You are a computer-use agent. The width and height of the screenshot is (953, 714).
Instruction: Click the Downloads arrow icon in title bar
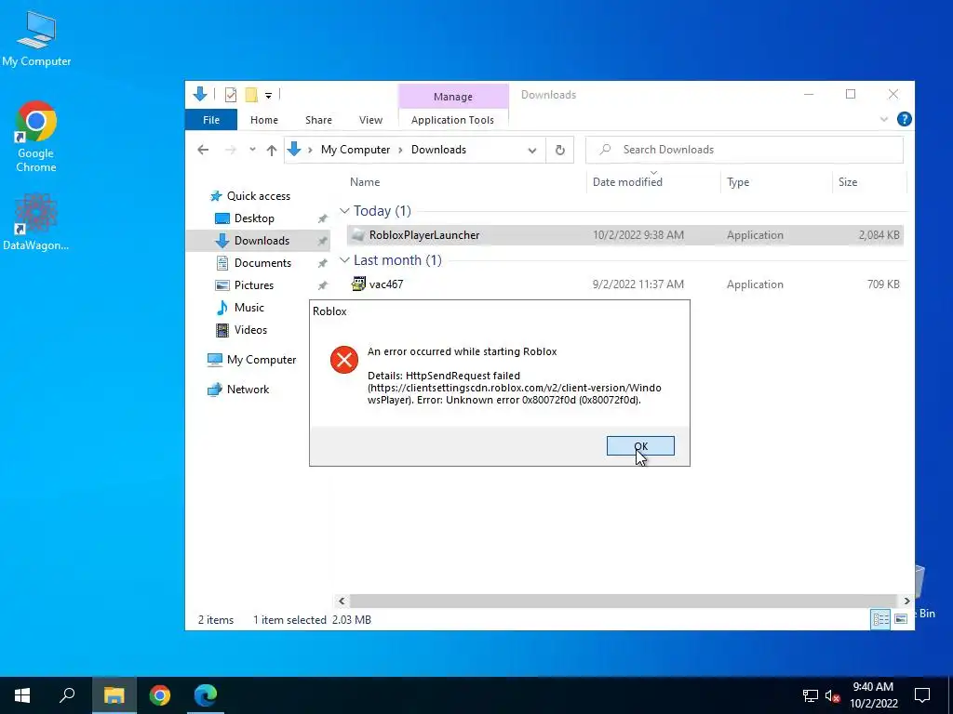(200, 94)
